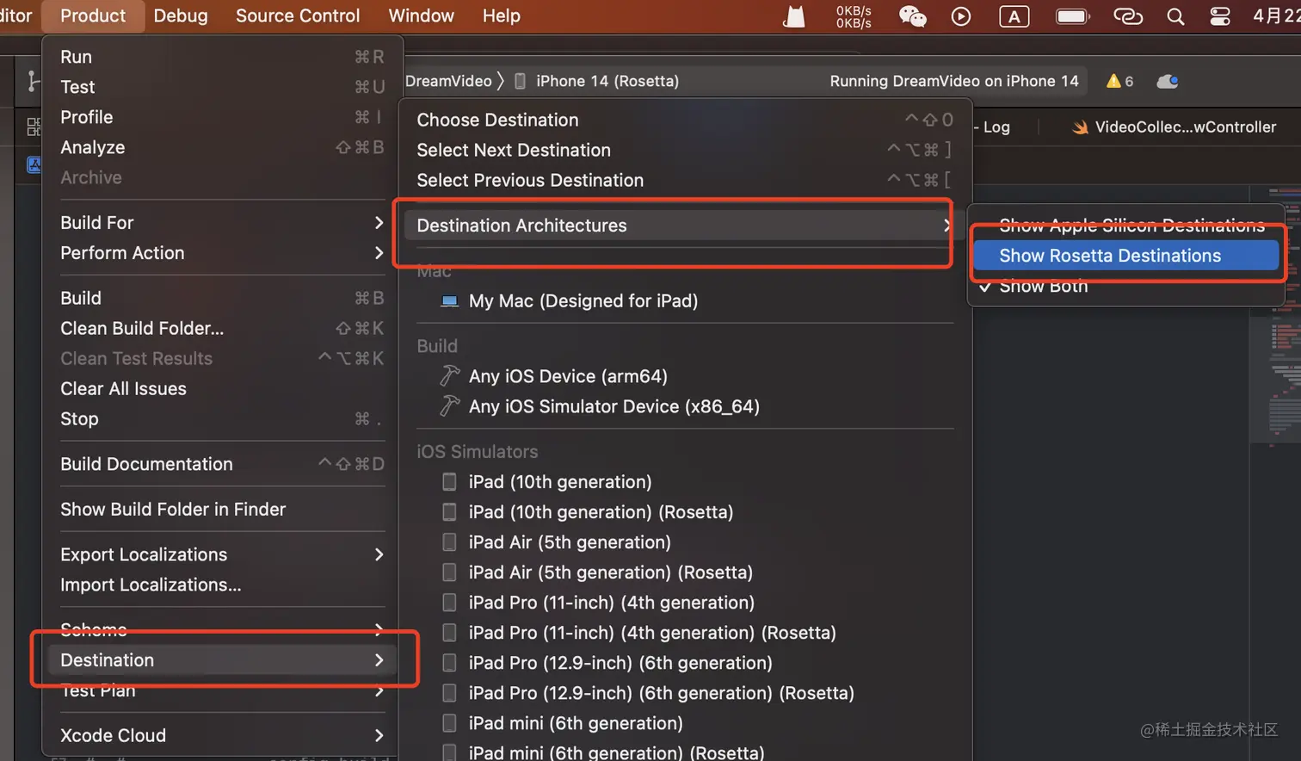Click hammer icon for Any iOS Device (arm64)
The height and width of the screenshot is (761, 1301).
(449, 375)
